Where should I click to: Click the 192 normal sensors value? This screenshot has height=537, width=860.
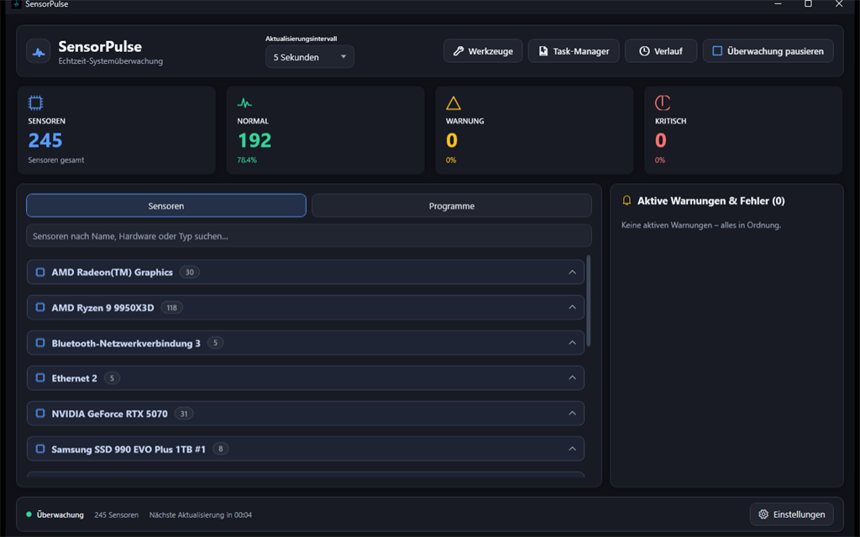click(254, 140)
